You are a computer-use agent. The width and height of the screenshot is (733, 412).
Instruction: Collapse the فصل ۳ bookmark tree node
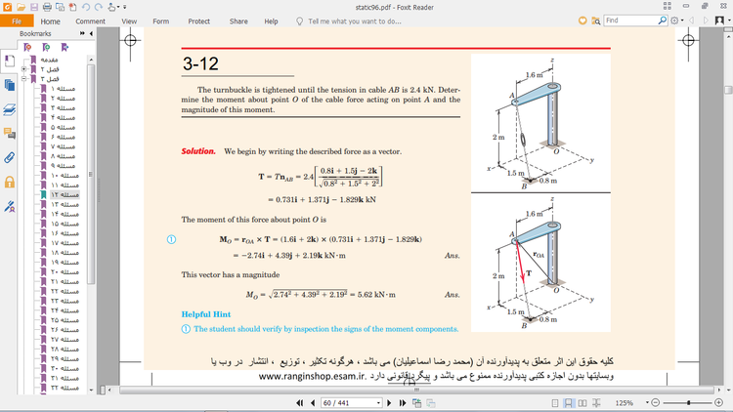point(23,79)
